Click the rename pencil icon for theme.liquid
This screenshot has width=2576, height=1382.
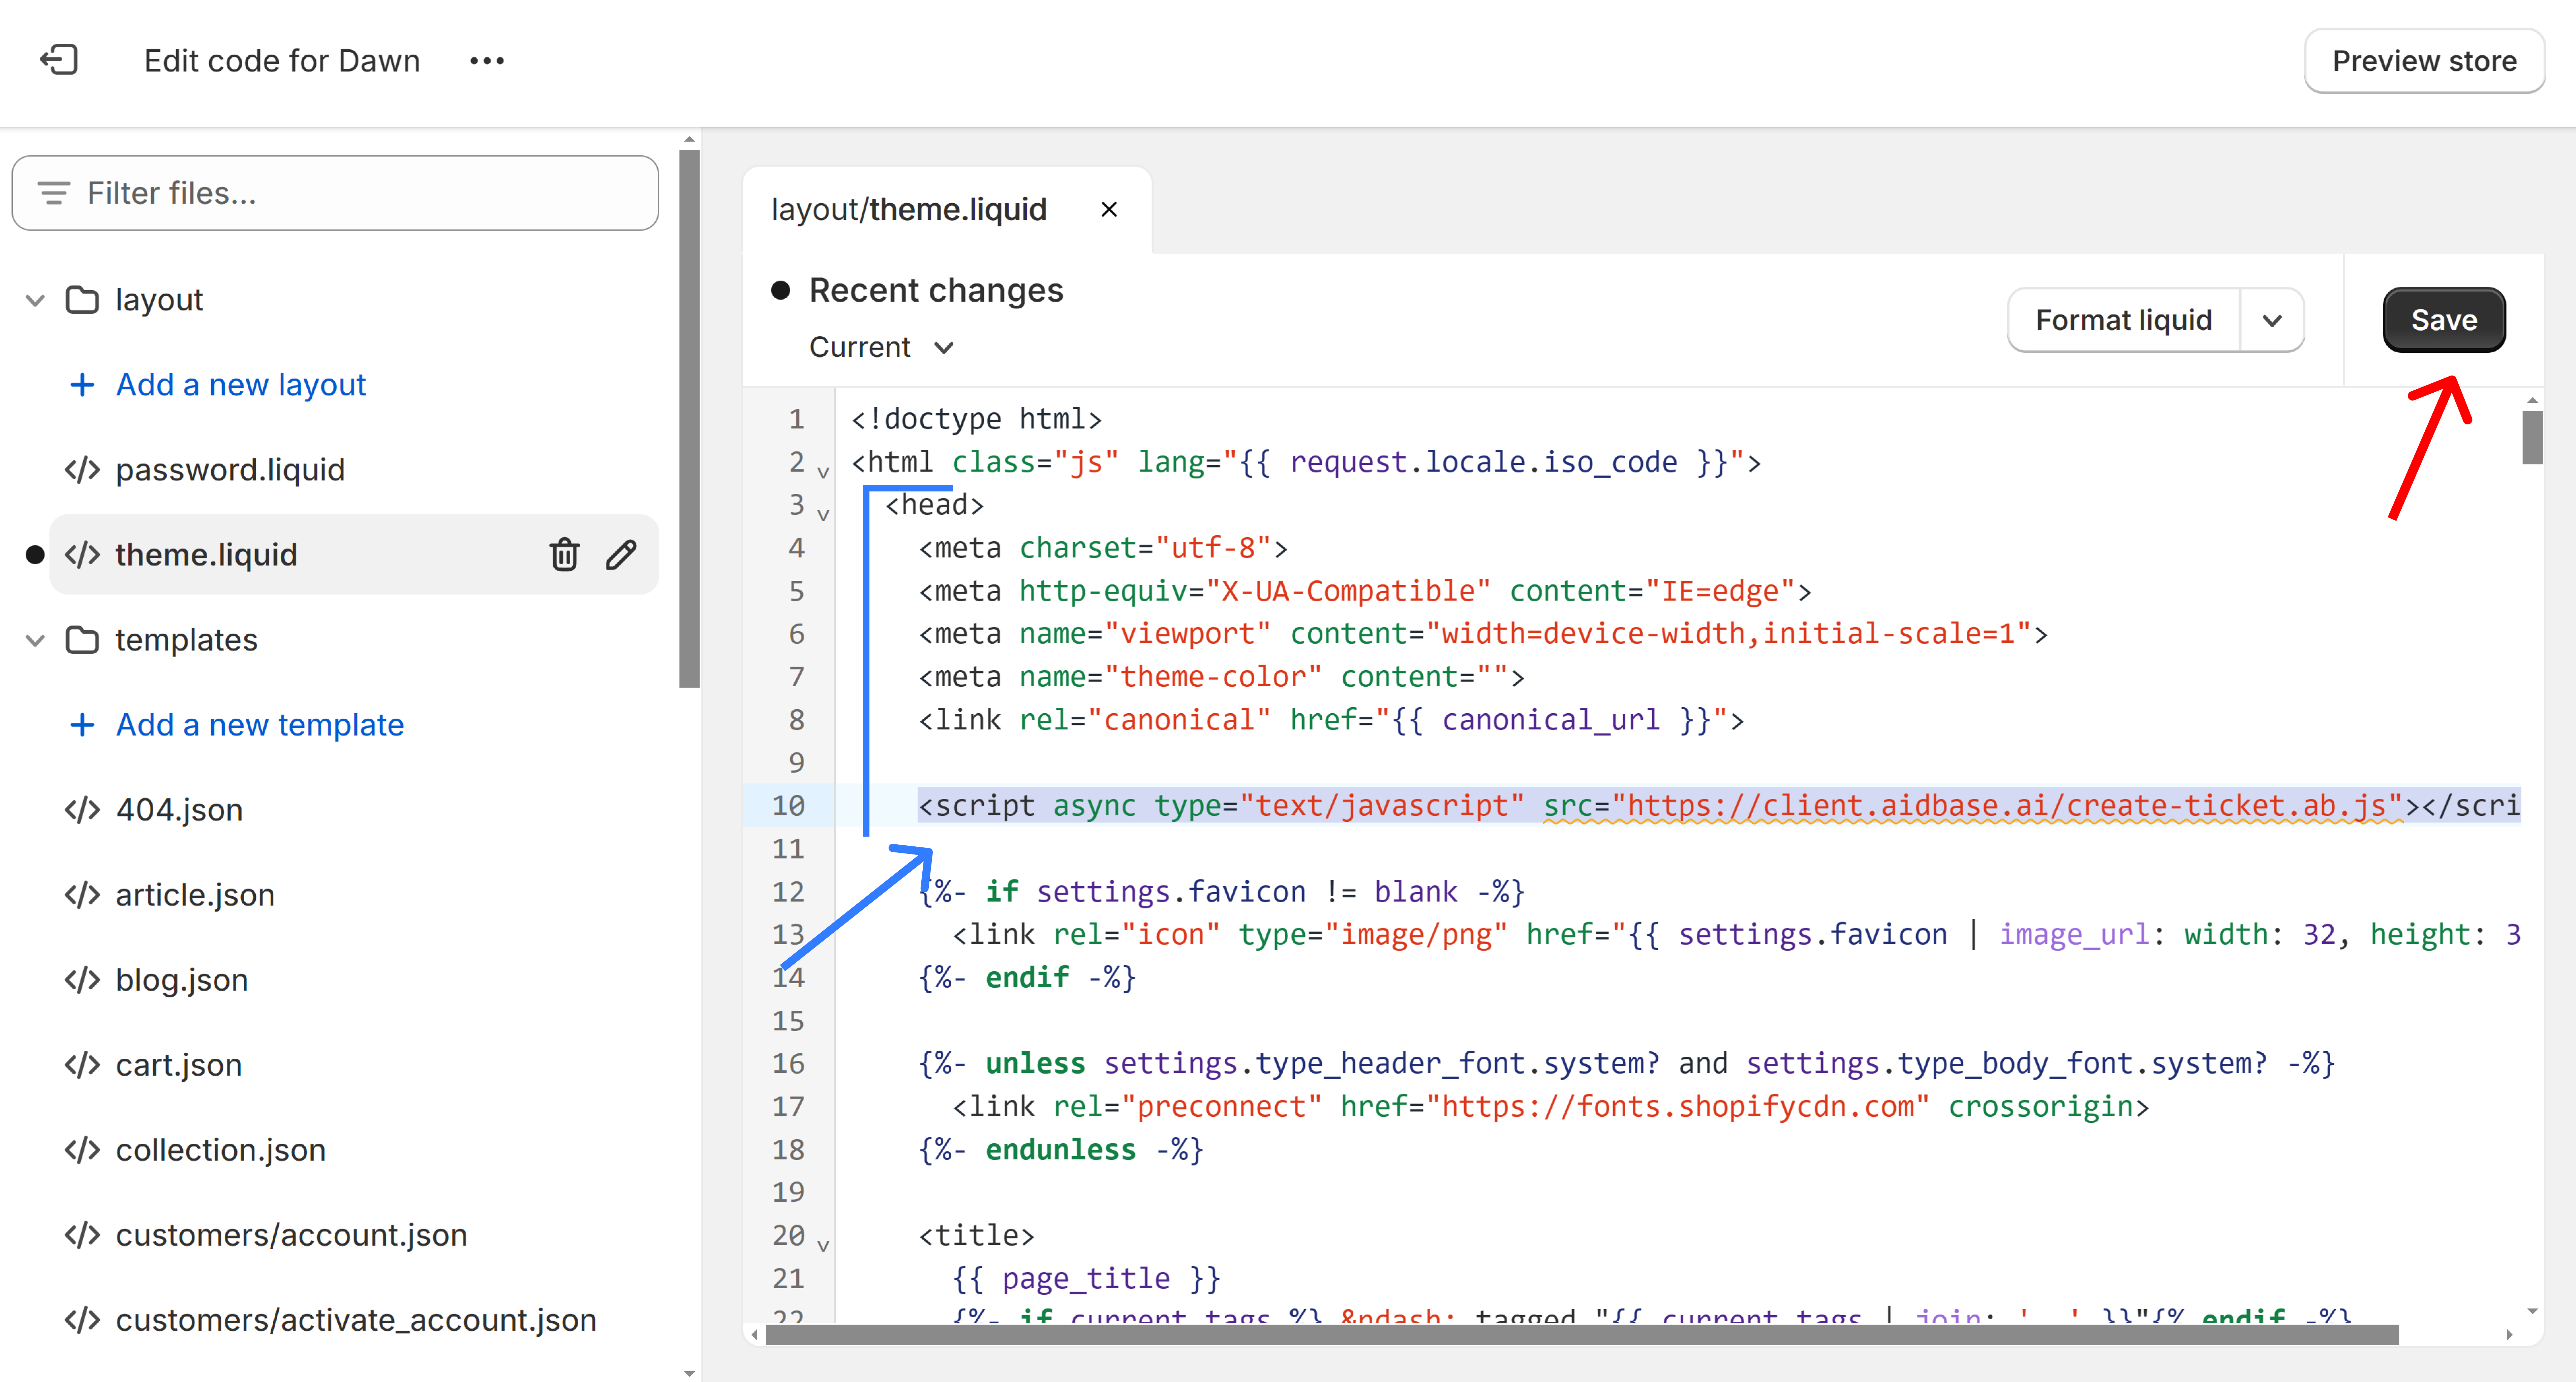(621, 554)
